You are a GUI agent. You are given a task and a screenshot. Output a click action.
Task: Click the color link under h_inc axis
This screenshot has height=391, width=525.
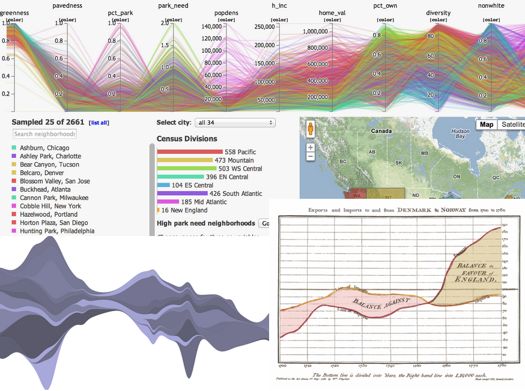pos(279,20)
